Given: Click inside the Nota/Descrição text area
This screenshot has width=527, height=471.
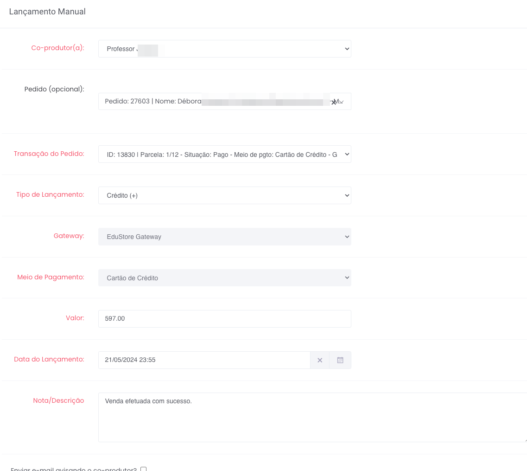Looking at the screenshot, I should point(311,417).
